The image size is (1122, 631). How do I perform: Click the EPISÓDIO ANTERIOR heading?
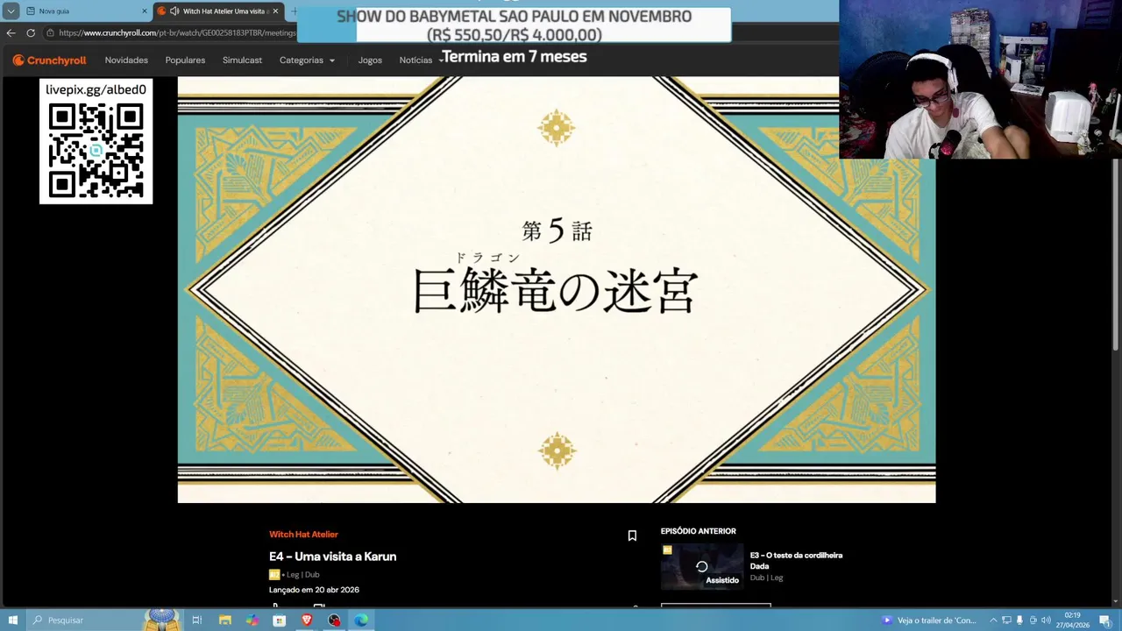pos(699,531)
